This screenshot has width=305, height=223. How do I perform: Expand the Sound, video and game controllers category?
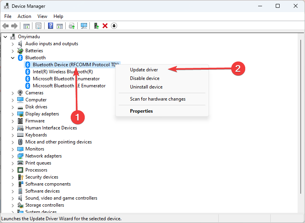point(12,198)
